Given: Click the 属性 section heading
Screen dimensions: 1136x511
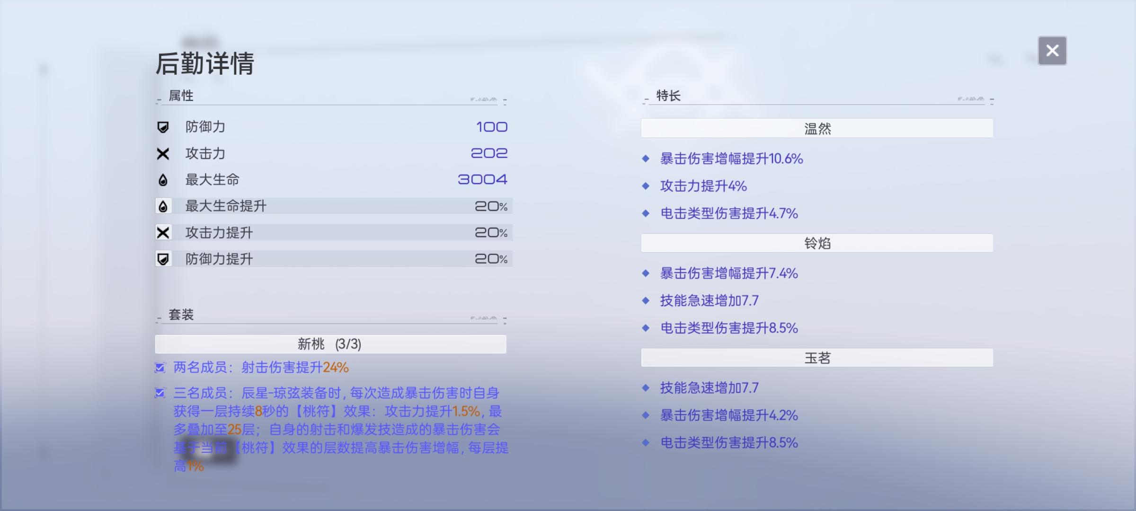Looking at the screenshot, I should pos(181,96).
